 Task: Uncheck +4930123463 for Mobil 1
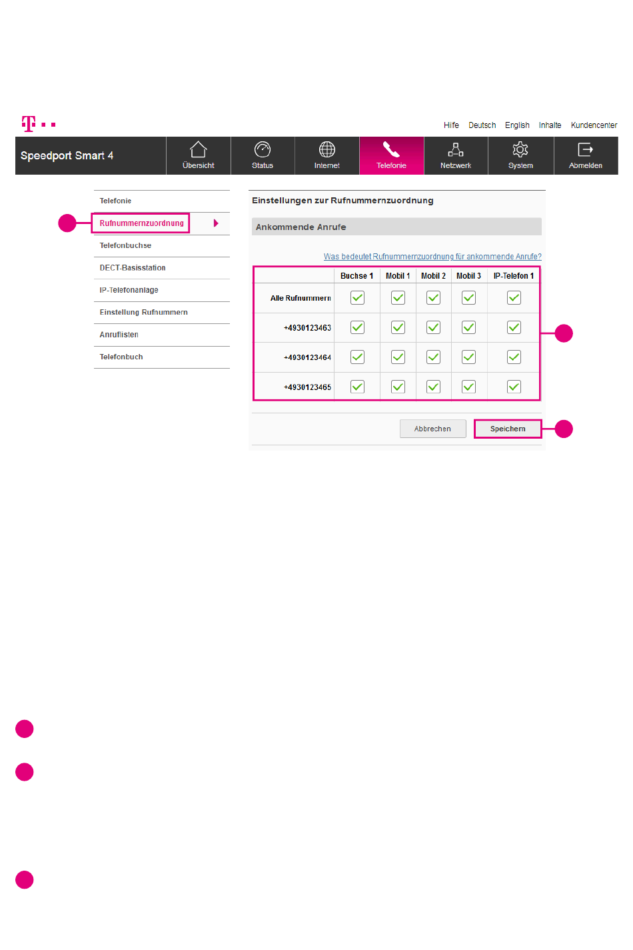point(398,327)
